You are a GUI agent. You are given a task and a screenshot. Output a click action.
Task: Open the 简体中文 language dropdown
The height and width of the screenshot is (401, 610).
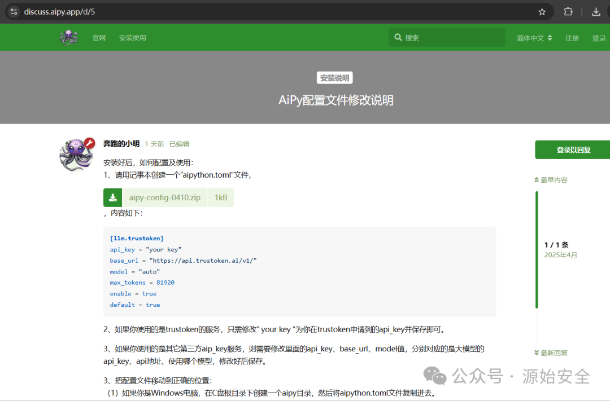coord(534,38)
